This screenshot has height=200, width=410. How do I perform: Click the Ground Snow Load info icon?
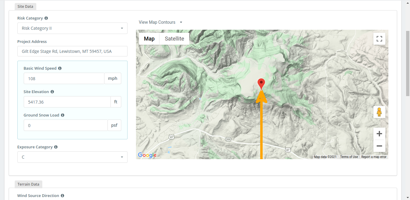[x=62, y=115]
